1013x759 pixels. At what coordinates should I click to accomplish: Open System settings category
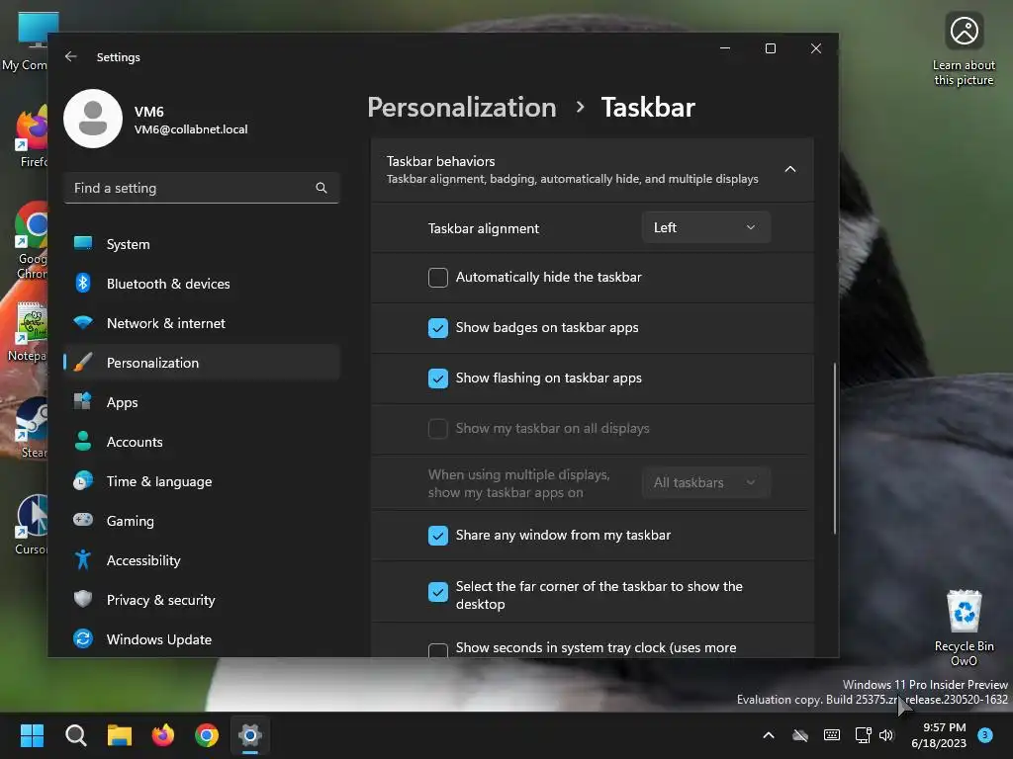coord(202,244)
